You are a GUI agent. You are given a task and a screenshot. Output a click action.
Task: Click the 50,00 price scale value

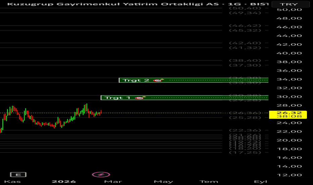(289, 10)
